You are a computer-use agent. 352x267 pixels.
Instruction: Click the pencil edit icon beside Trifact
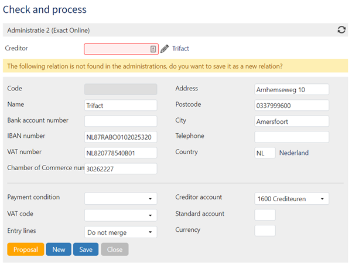tap(165, 49)
